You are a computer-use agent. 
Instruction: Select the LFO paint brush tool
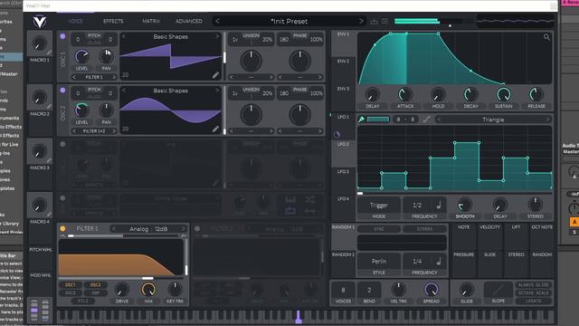coord(362,119)
